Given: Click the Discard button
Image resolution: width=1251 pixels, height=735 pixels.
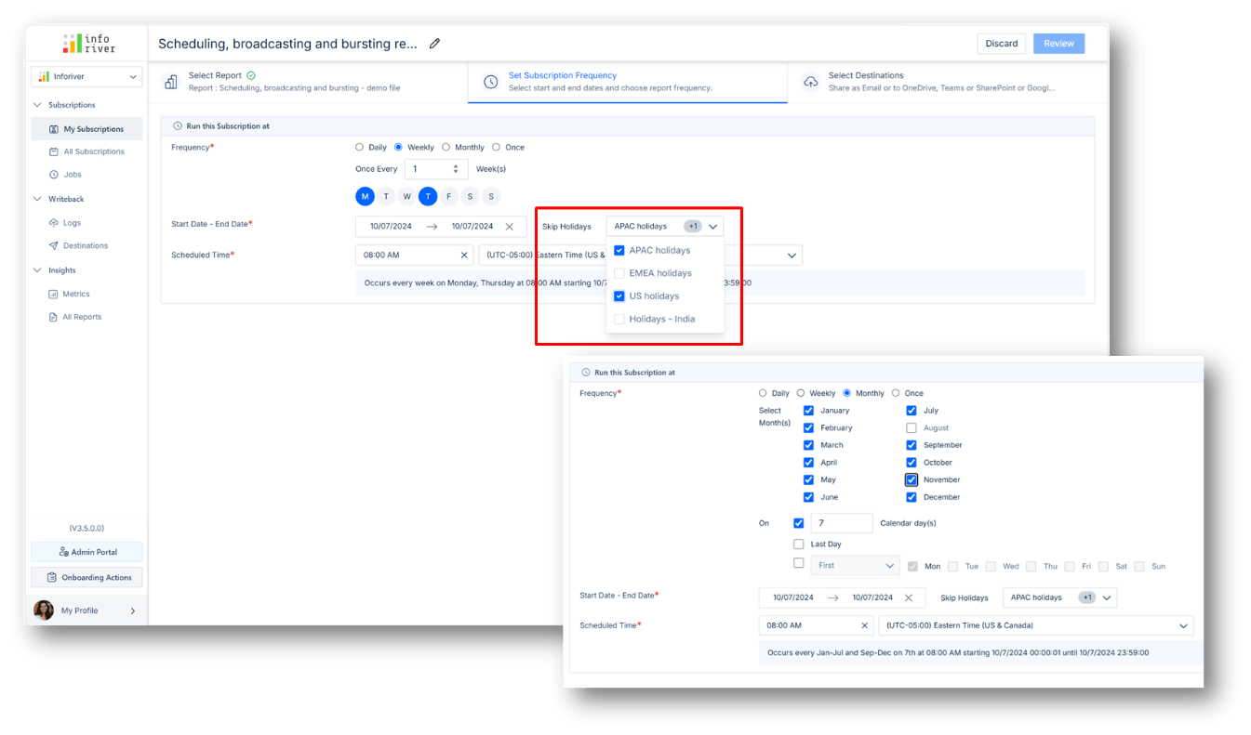Looking at the screenshot, I should point(1002,44).
